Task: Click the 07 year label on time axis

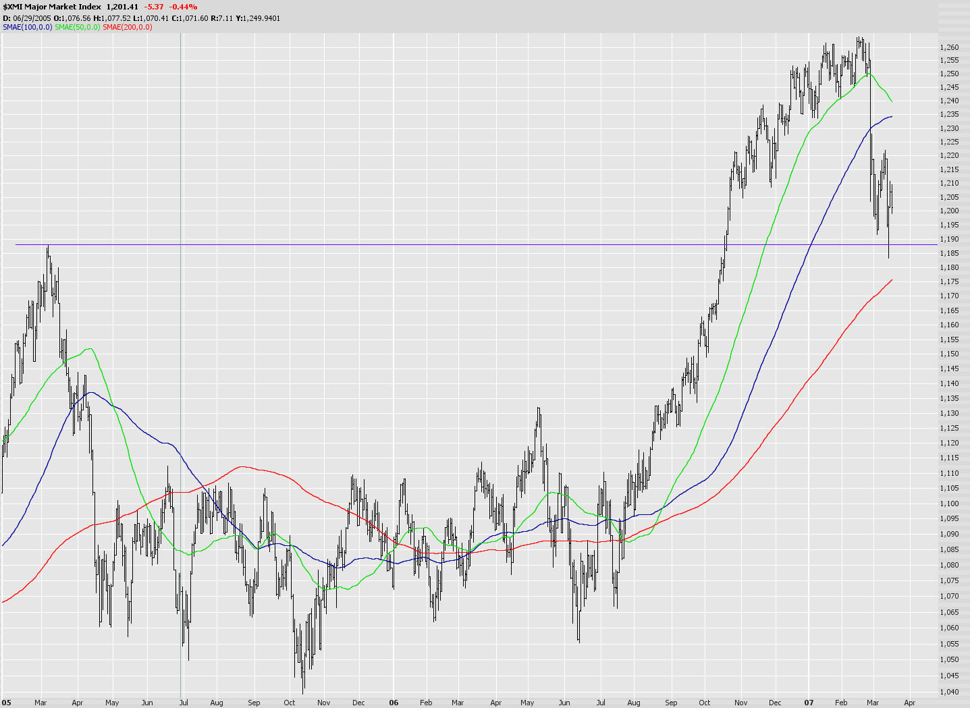Action: (809, 703)
